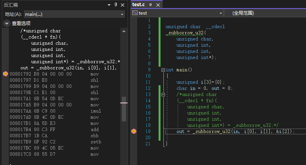Open window position menu for 反汇编 panel

(x=109, y=5)
